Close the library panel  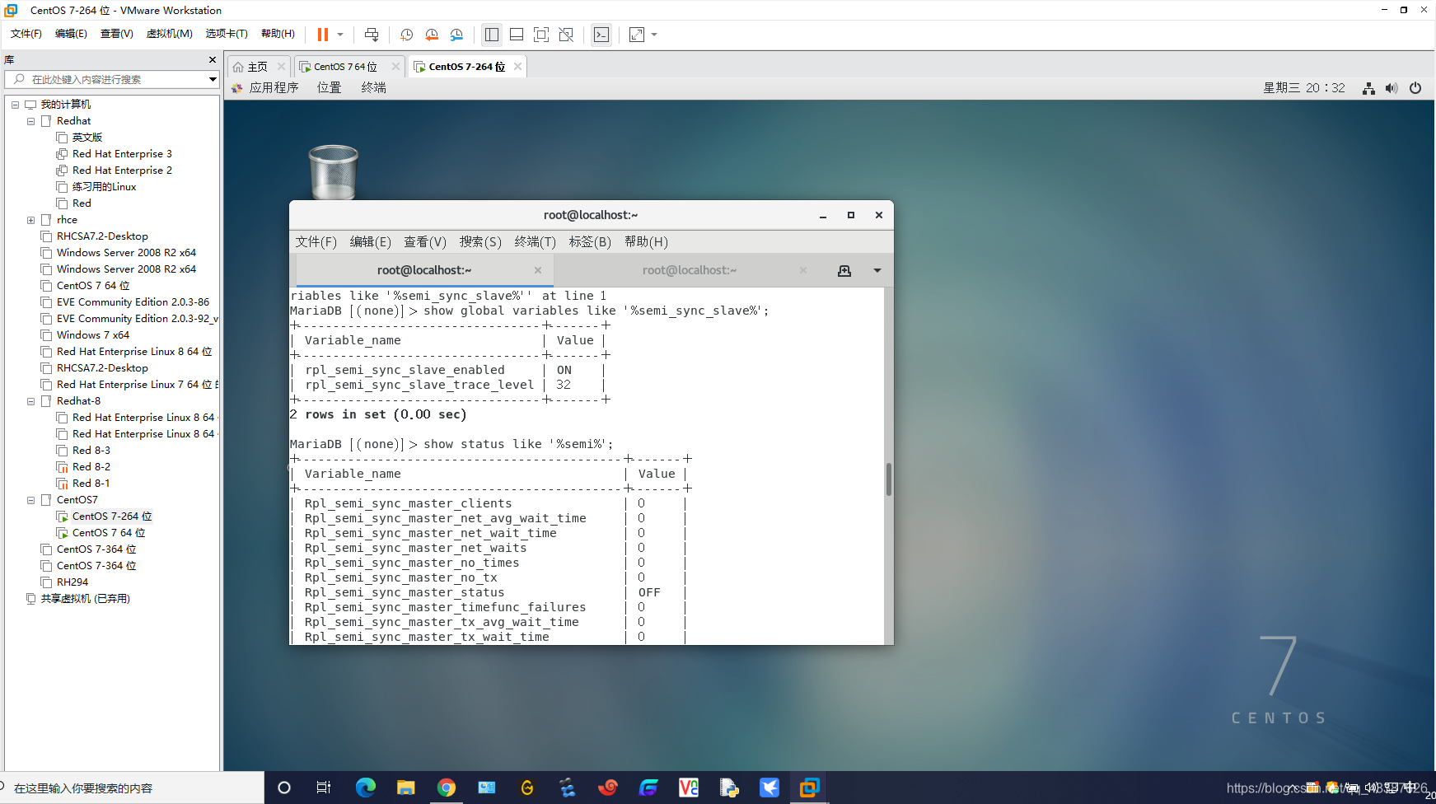tap(213, 59)
